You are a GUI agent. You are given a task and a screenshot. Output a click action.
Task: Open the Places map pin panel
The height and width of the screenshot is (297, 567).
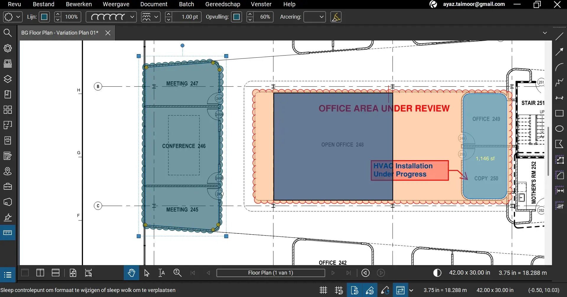[8, 171]
